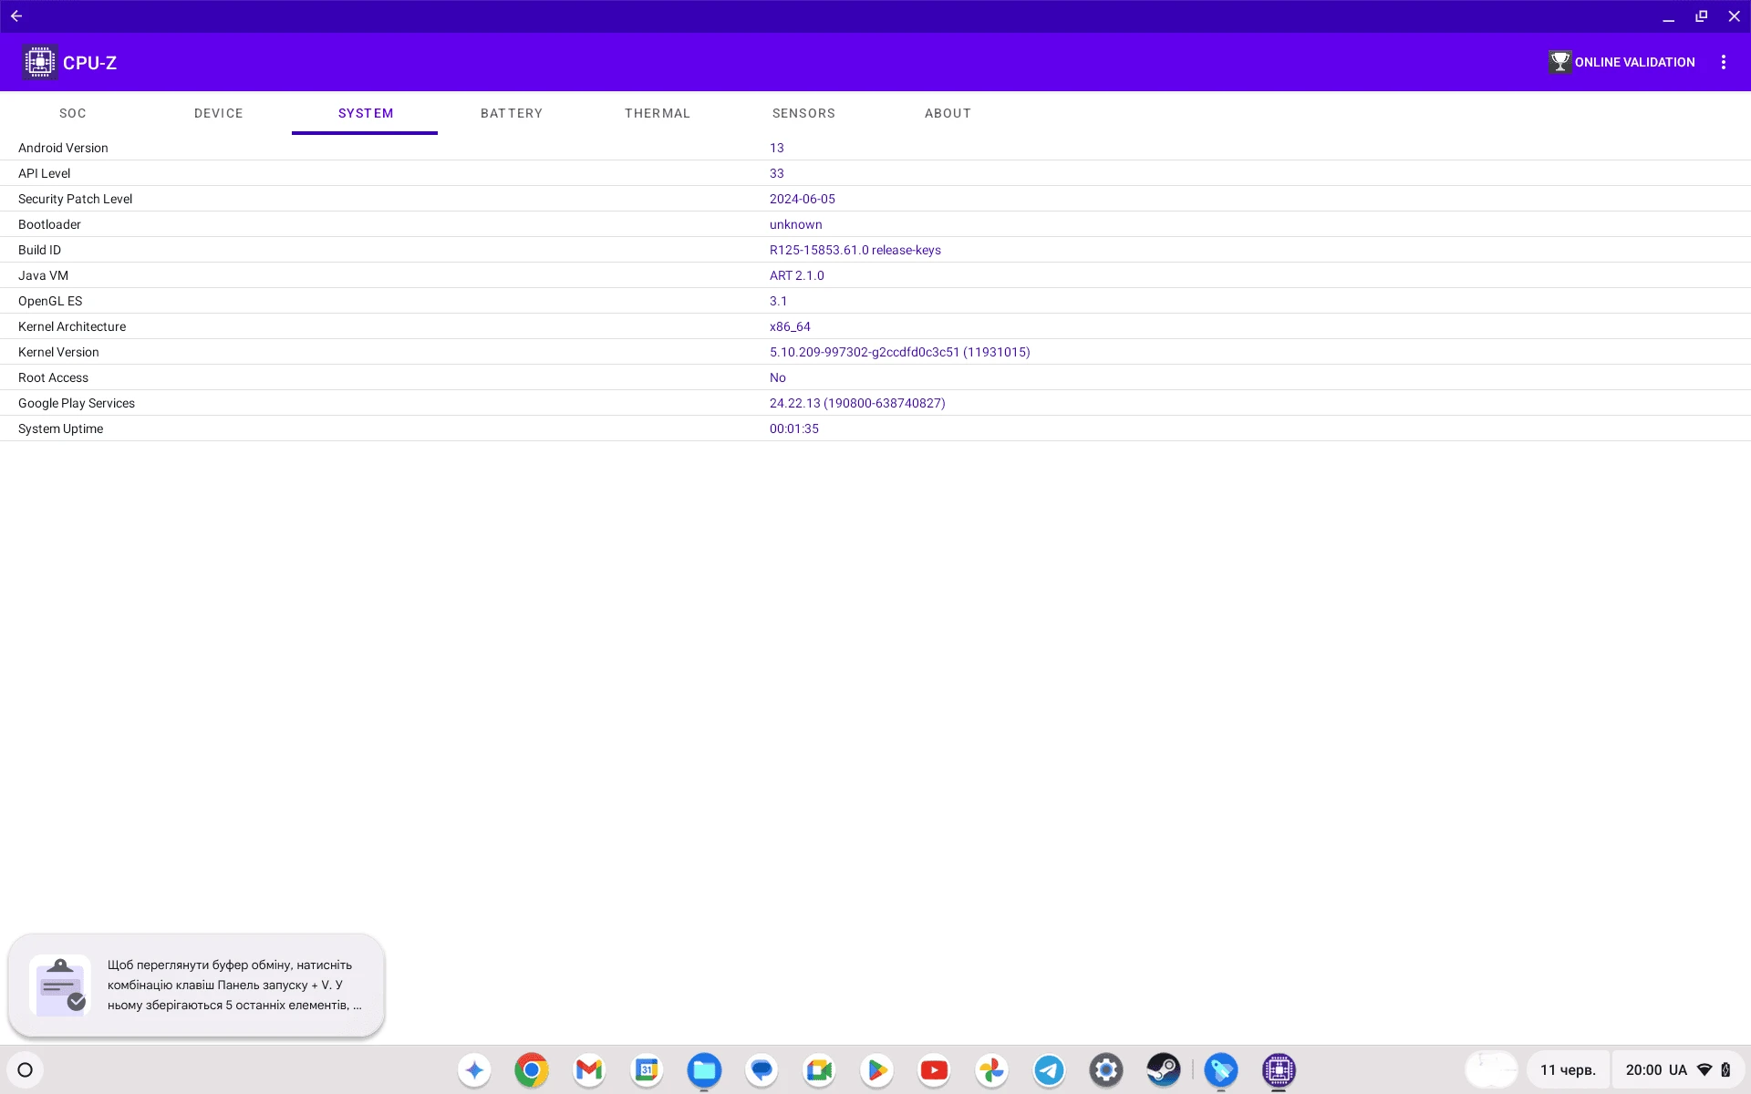Click the CPU-Z title text
This screenshot has width=1751, height=1094.
[x=89, y=63]
